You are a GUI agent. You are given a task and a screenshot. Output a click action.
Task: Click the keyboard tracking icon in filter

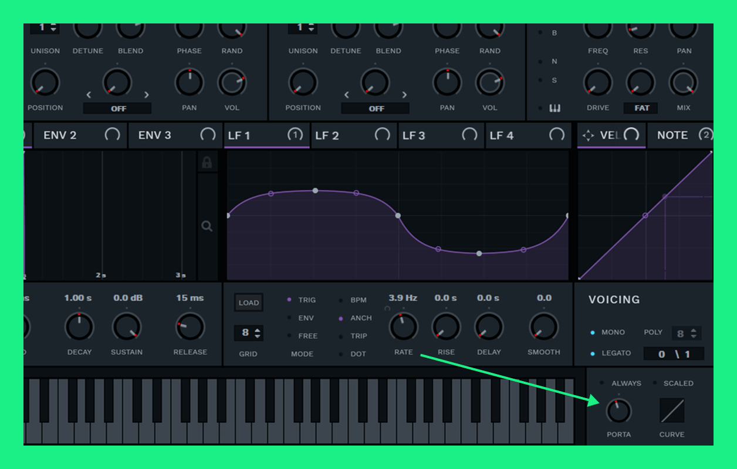click(555, 108)
